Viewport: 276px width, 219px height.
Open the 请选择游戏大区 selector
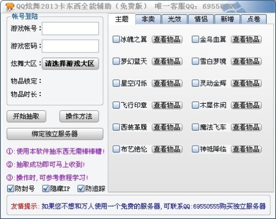[x=70, y=63]
